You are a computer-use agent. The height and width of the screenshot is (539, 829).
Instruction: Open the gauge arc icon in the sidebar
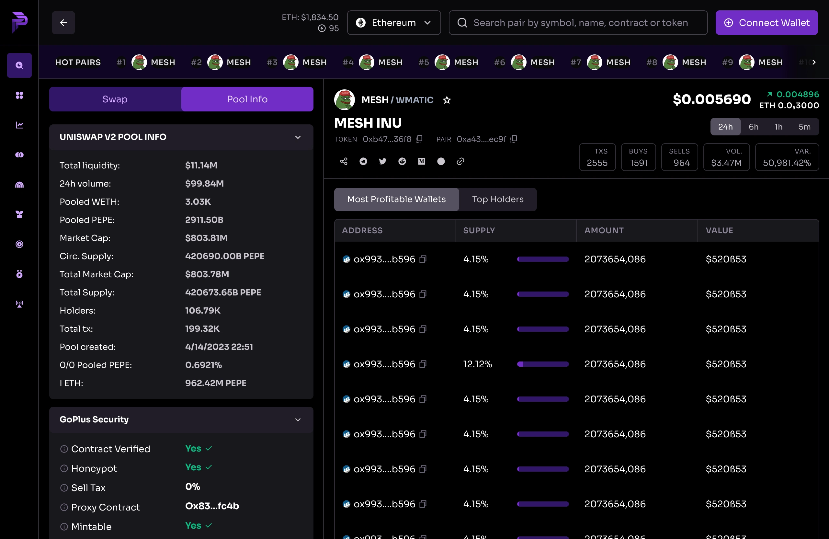pos(19,185)
